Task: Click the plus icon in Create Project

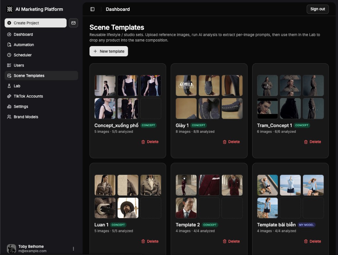Action: pyautogui.click(x=9, y=23)
